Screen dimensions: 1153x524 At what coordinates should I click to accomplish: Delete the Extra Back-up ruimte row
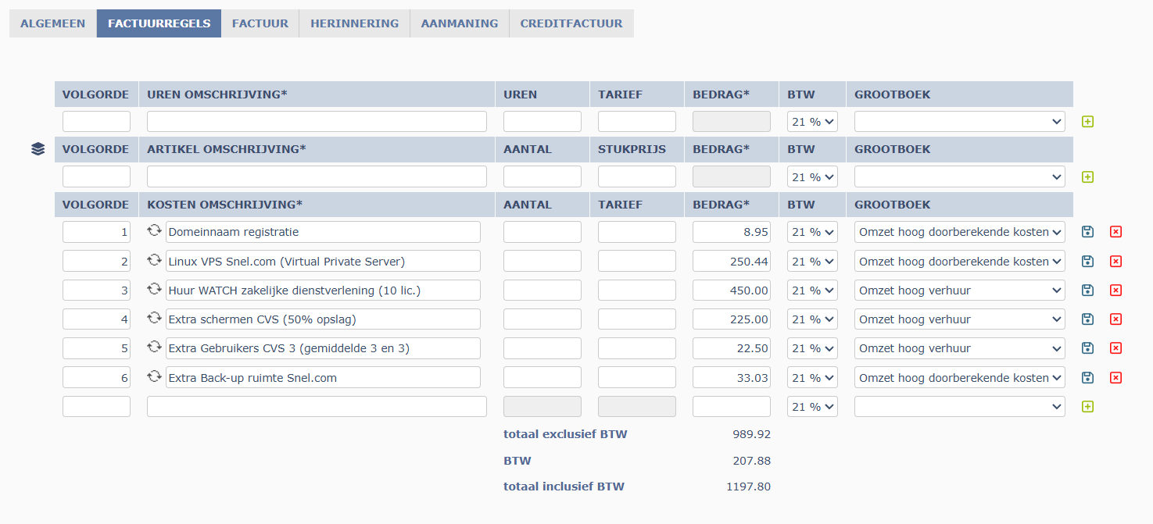point(1115,378)
